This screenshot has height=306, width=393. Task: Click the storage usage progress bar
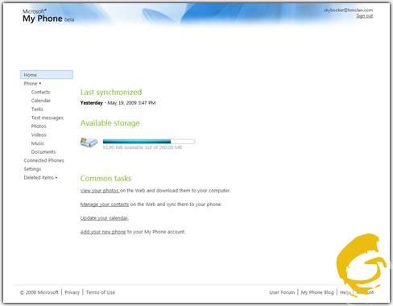[149, 141]
